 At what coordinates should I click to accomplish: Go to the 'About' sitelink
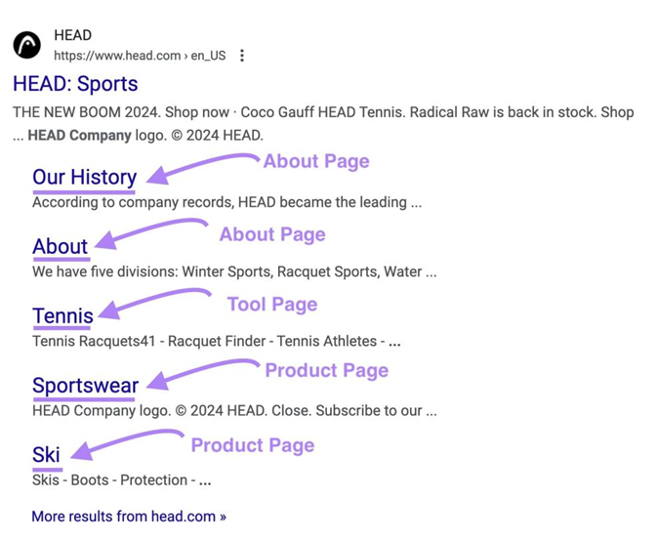tap(60, 246)
